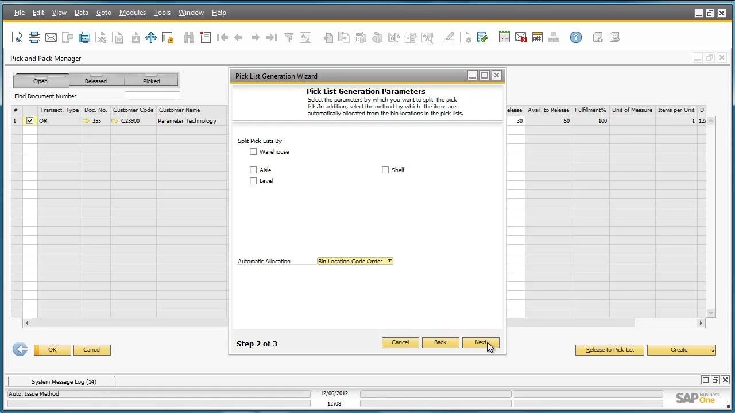Uncheck row 1 selection checkbox for order 355
Image resolution: width=735 pixels, height=413 pixels.
(x=30, y=121)
